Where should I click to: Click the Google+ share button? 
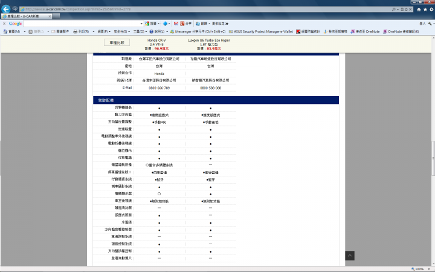tap(185, 24)
